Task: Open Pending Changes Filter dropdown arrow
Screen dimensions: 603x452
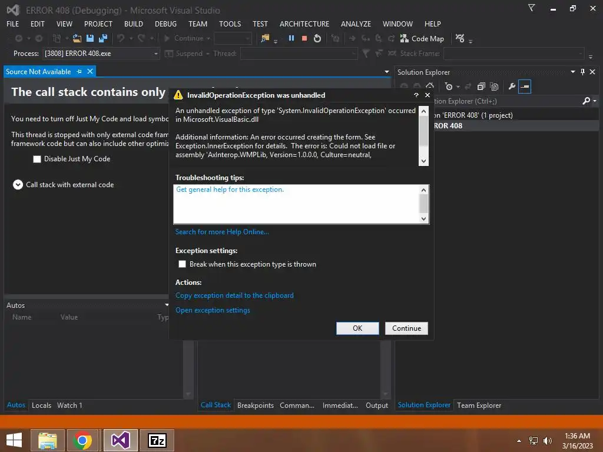Action: coord(458,87)
